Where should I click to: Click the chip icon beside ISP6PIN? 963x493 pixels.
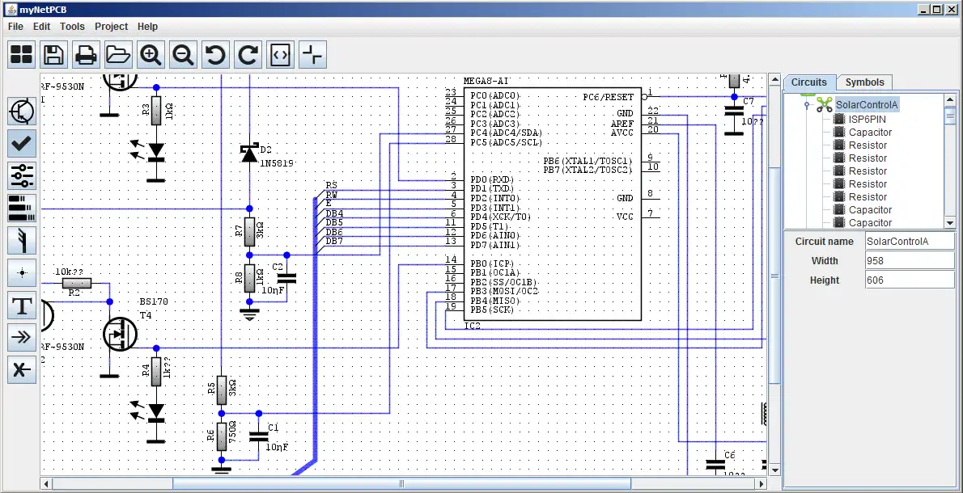[x=839, y=119]
